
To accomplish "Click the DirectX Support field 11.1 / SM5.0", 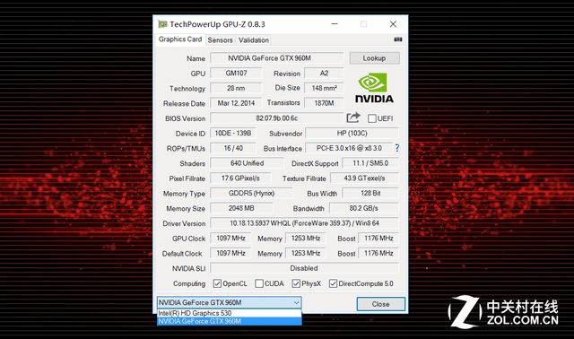I will (370, 163).
